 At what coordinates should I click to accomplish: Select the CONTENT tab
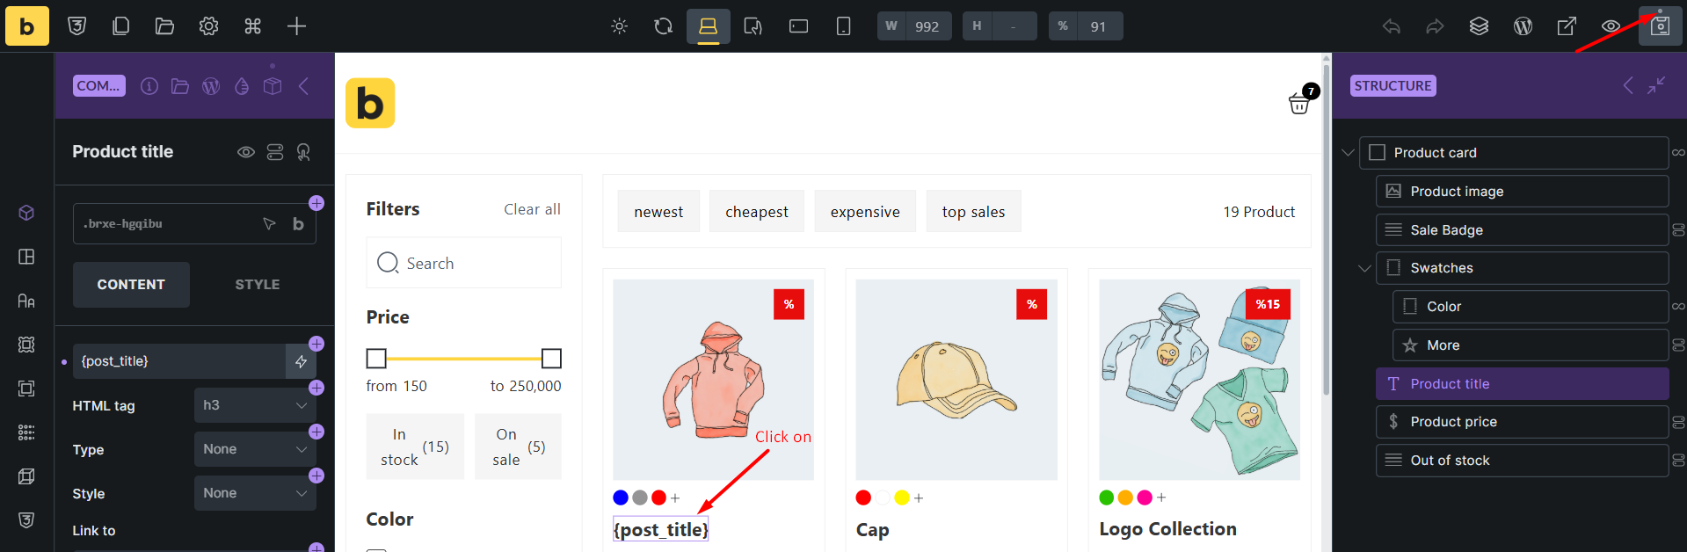click(x=131, y=285)
